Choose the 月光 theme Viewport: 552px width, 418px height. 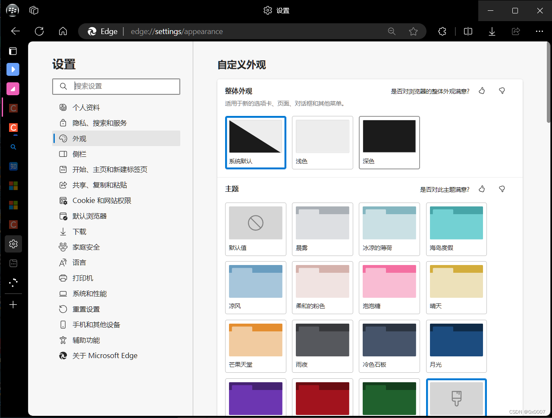pos(456,346)
